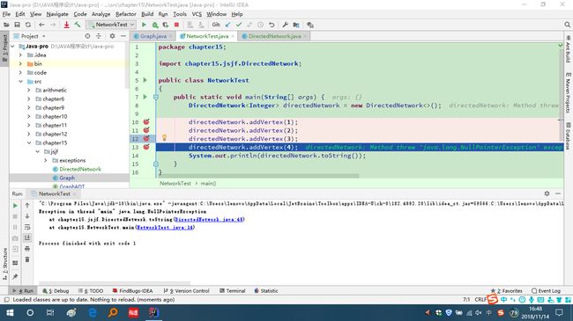
Task: Expand the bin folder
Action: 21,64
